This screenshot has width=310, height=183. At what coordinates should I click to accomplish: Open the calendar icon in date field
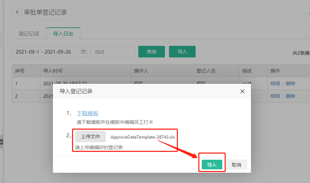click(83, 52)
